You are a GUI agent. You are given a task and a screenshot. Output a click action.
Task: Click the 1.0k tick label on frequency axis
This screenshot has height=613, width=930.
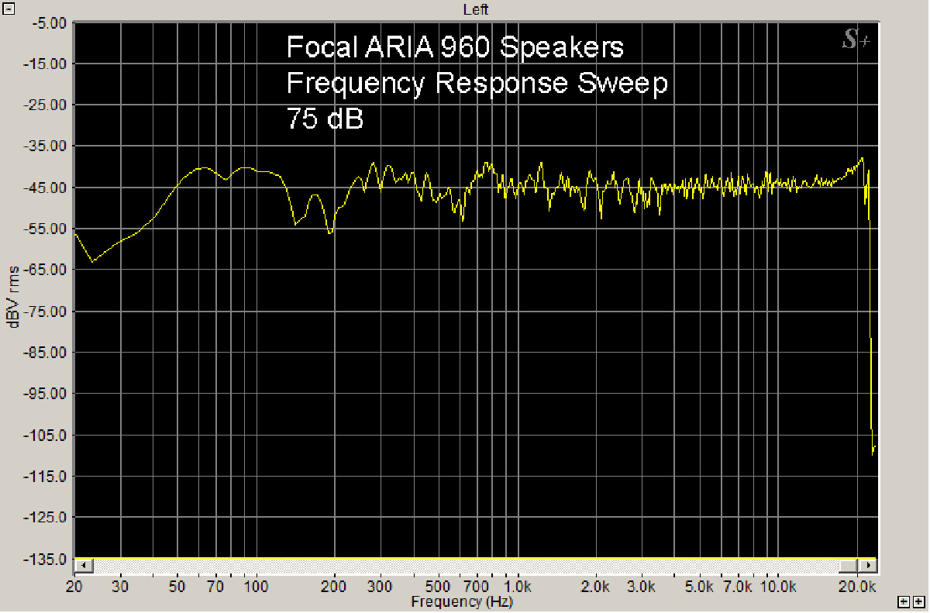tap(518, 587)
